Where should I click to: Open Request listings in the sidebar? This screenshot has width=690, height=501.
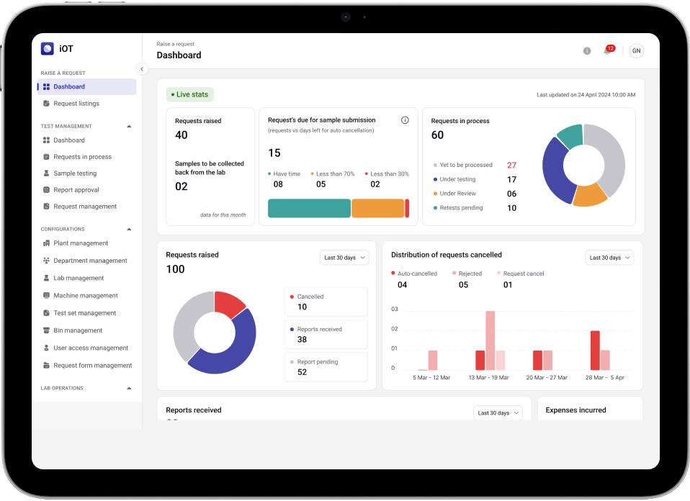click(76, 104)
